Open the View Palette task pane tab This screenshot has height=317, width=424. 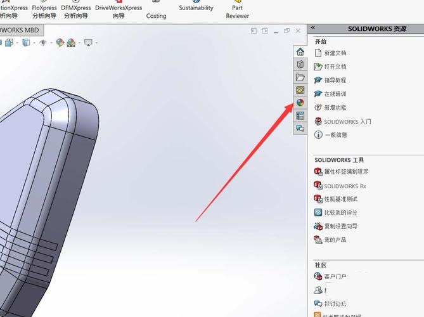point(300,90)
